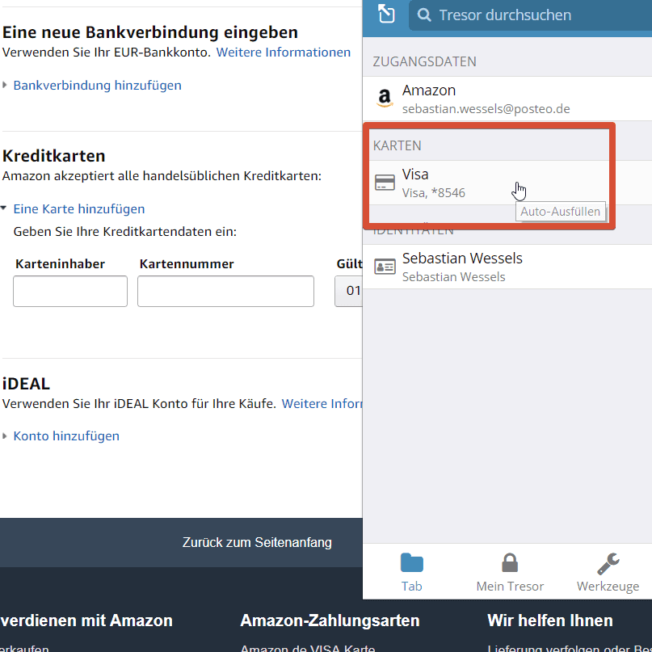This screenshot has width=652, height=652.
Task: Click the Werkzeuge wrench icon
Action: (x=608, y=563)
